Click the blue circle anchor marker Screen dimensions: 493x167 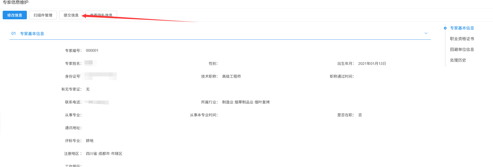tap(445, 28)
